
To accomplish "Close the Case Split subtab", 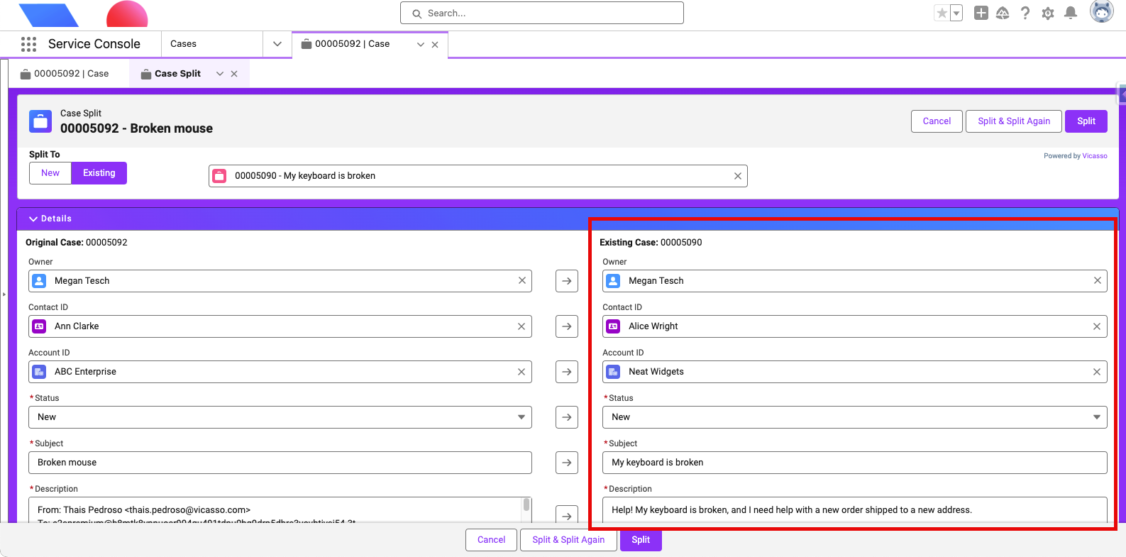I will 234,74.
